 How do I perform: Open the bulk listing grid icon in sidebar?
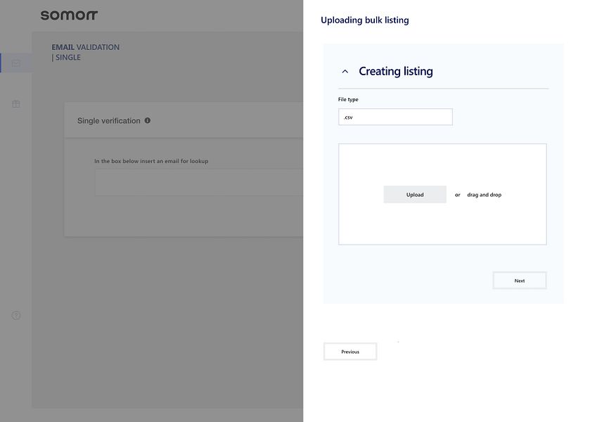pyautogui.click(x=15, y=103)
